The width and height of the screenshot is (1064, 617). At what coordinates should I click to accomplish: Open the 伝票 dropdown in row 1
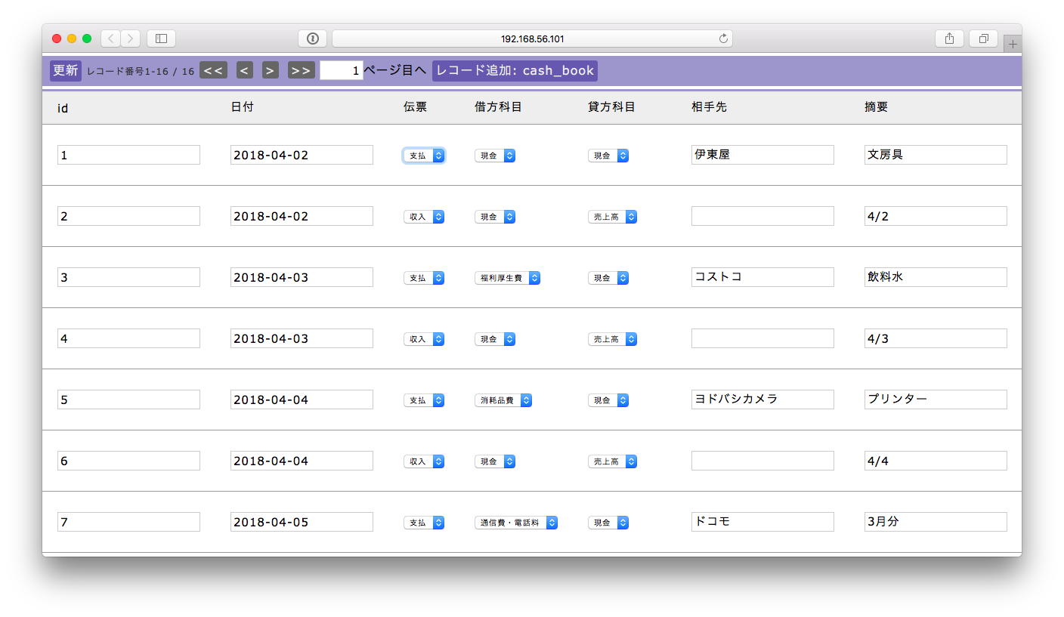(424, 156)
